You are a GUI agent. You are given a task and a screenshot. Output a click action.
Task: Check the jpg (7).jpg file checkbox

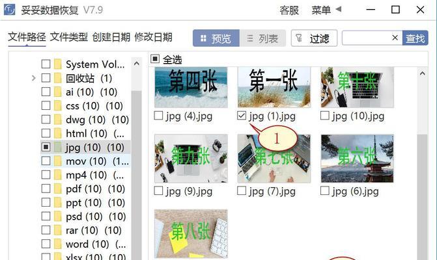242,190
